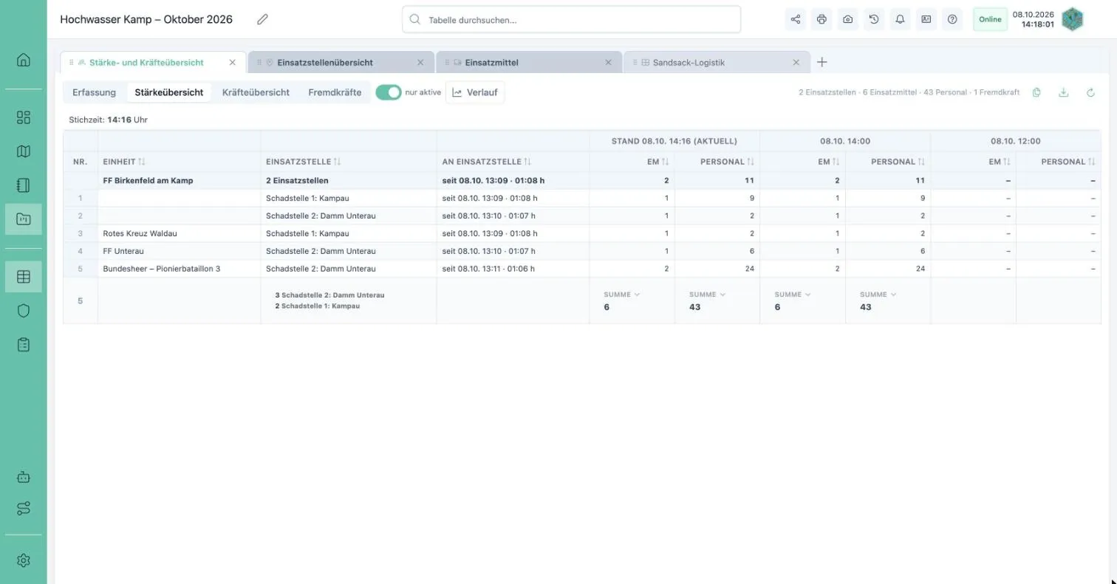The height and width of the screenshot is (584, 1117).
Task: Toggle the 'nur aktive' switch
Action: [388, 92]
